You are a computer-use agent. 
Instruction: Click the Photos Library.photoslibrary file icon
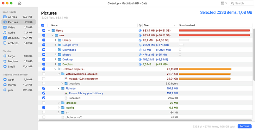coord(66,93)
